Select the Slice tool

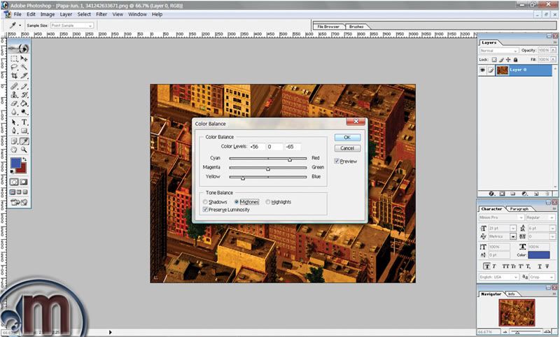coord(24,76)
